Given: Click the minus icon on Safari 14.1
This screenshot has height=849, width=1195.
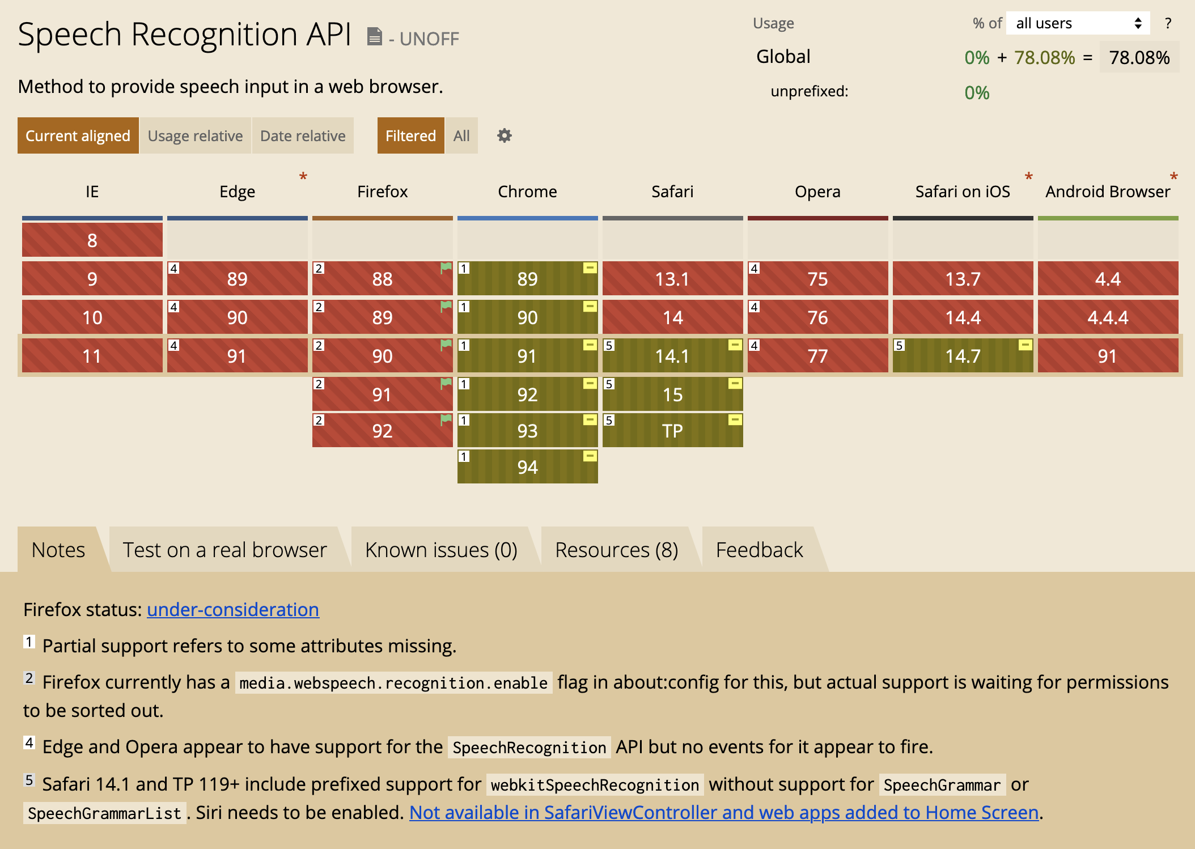Looking at the screenshot, I should tap(732, 346).
